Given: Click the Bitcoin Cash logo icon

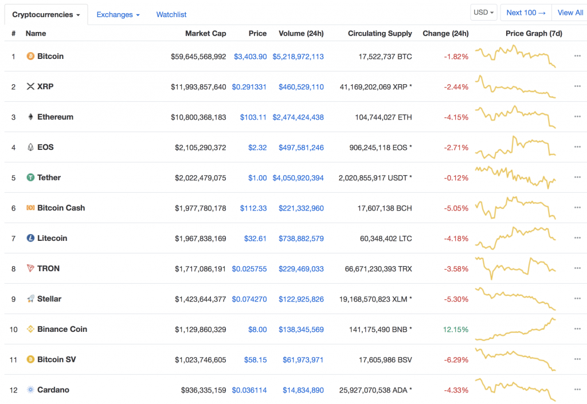Looking at the screenshot, I should coord(30,207).
